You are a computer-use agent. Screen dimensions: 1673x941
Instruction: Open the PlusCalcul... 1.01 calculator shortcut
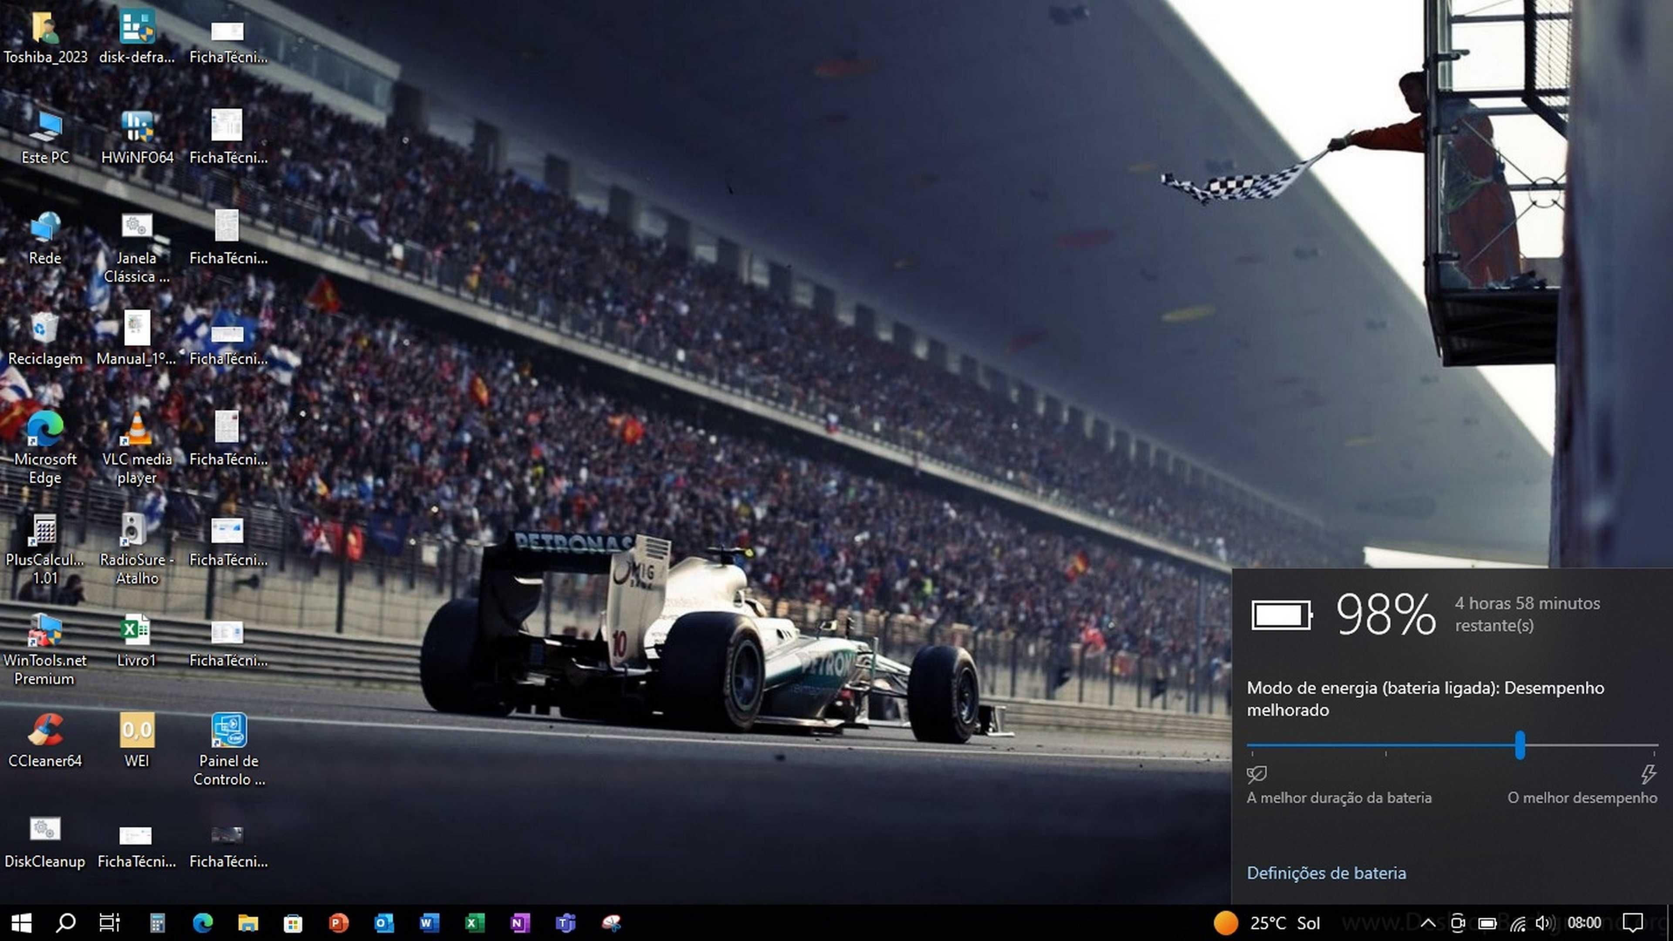45,549
